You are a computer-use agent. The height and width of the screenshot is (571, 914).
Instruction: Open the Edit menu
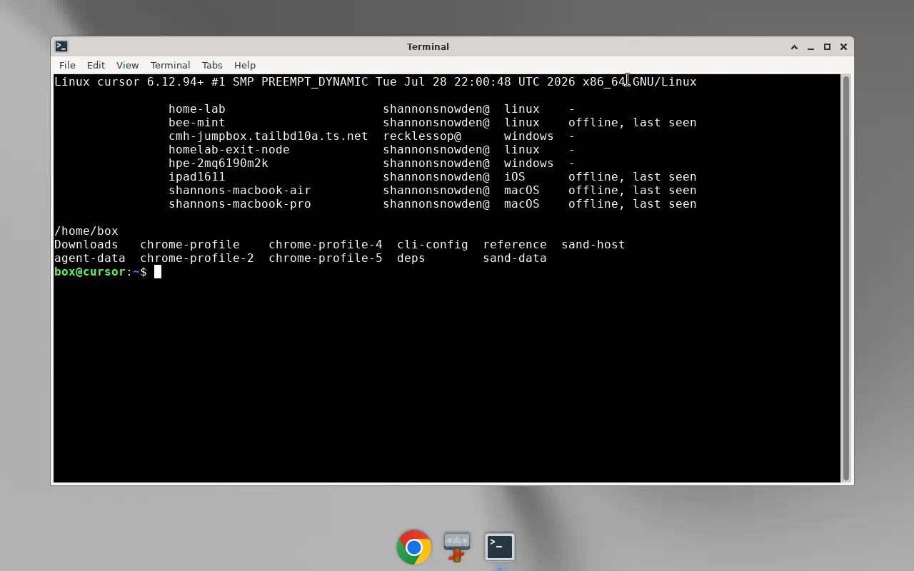coord(96,65)
